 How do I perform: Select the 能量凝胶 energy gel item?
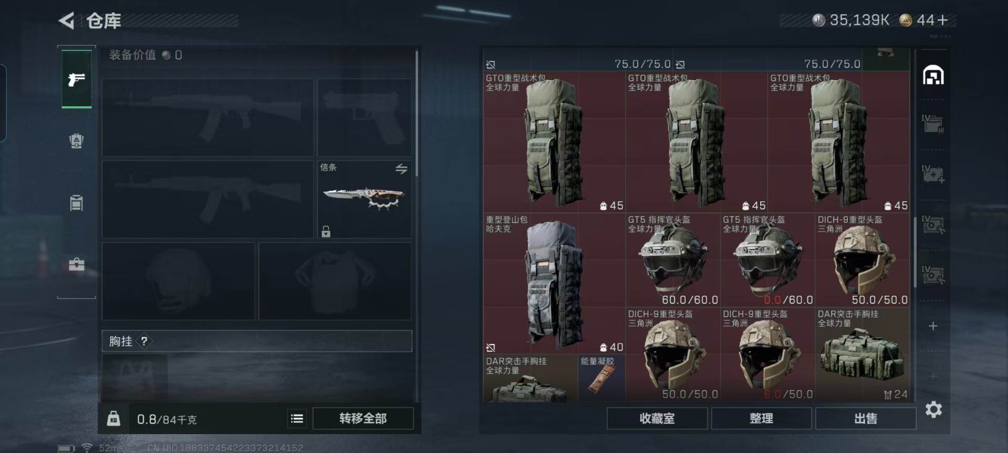coord(601,378)
